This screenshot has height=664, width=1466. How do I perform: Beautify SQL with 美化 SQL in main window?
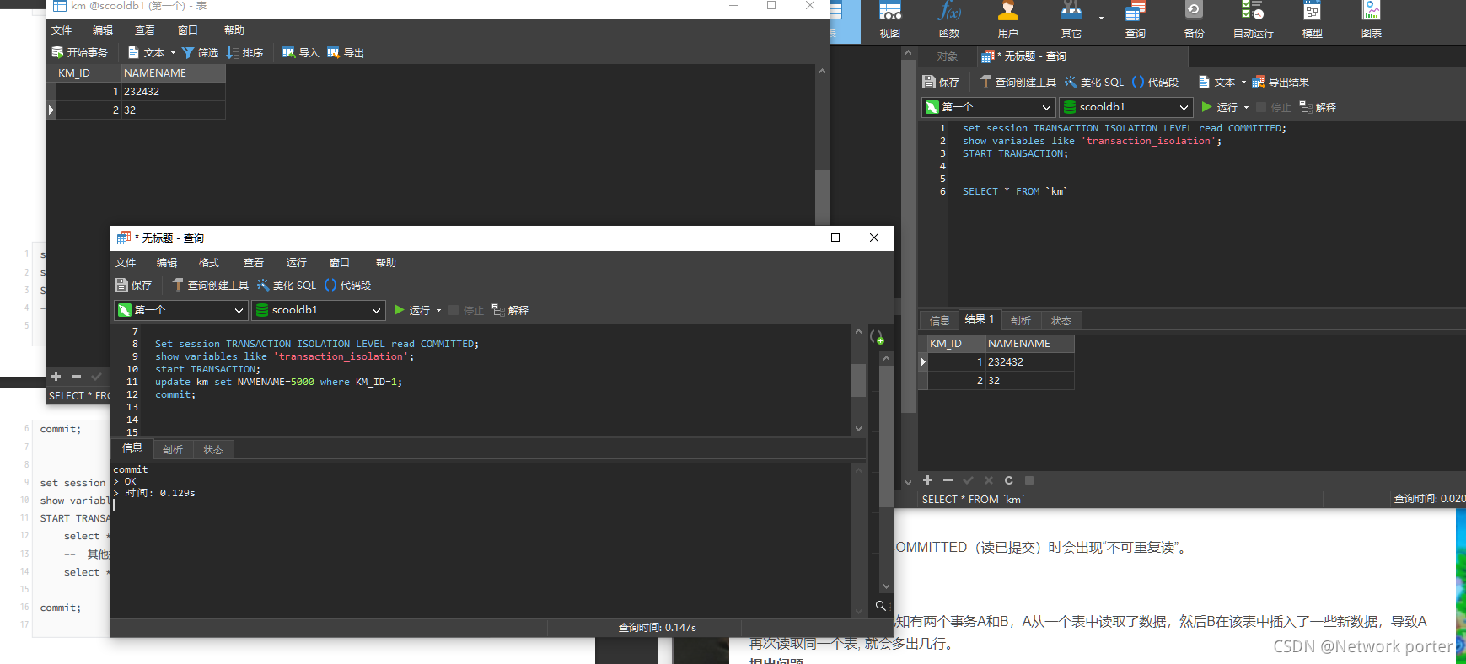1093,82
